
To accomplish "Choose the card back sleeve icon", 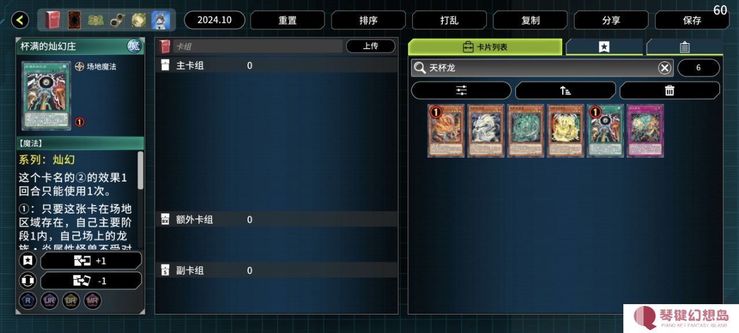I will [75, 20].
